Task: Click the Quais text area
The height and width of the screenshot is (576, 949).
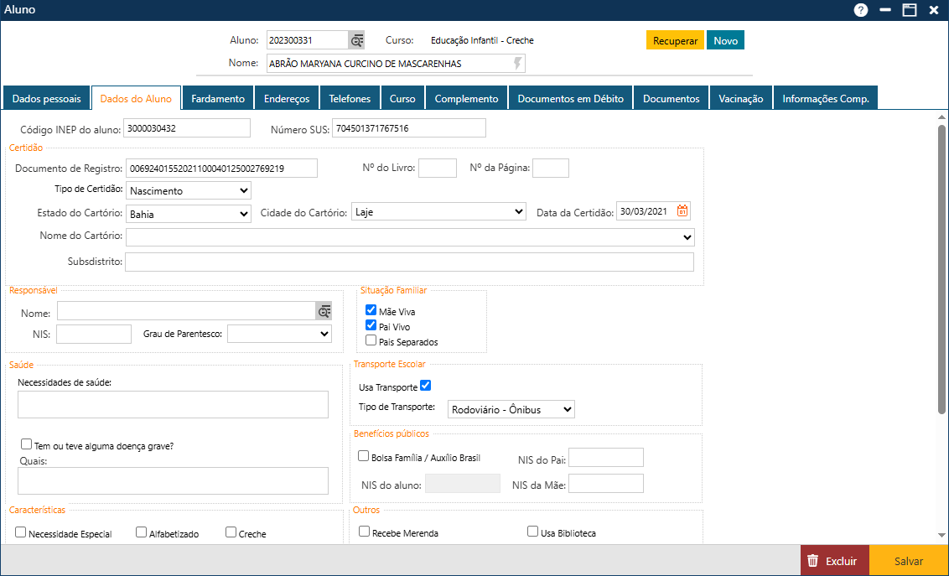Action: [173, 481]
